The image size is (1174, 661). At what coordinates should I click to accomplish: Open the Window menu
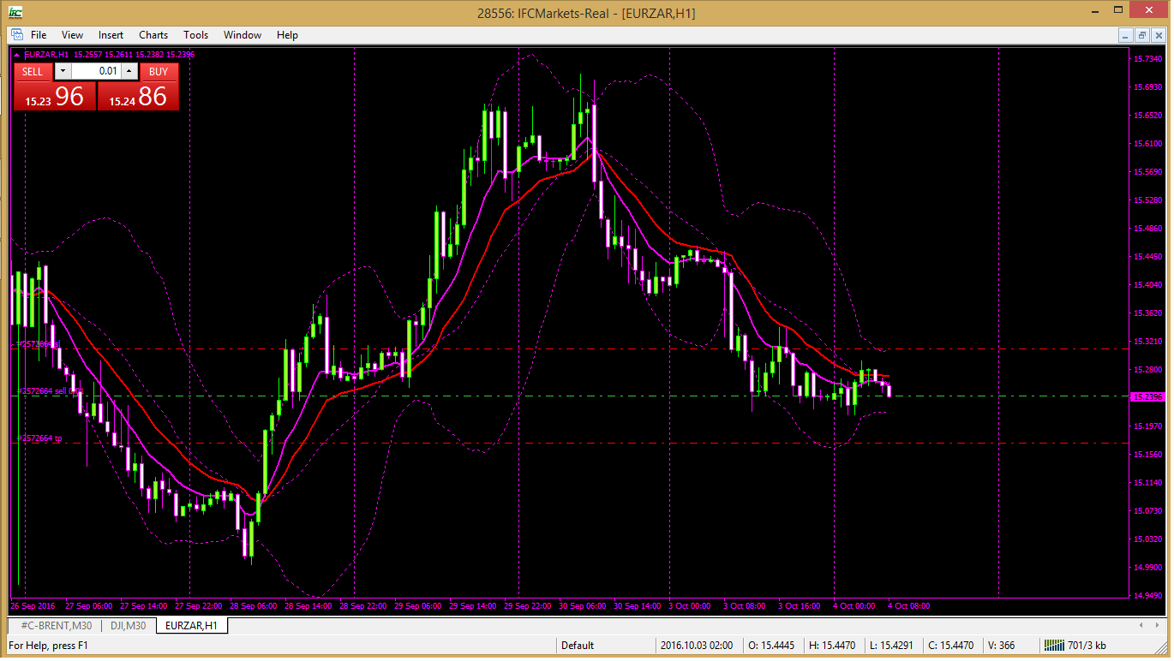[x=243, y=35]
